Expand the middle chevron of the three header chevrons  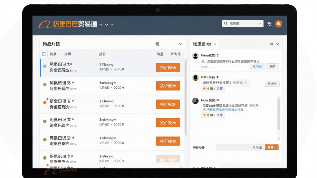[x=106, y=25]
